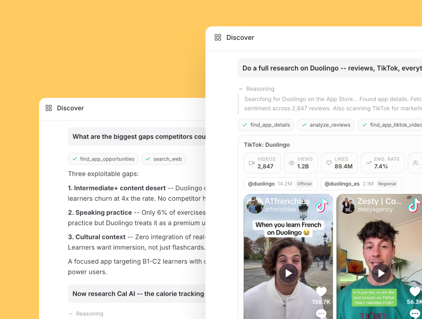Open comments on the ATfrenchies video

pos(321,314)
